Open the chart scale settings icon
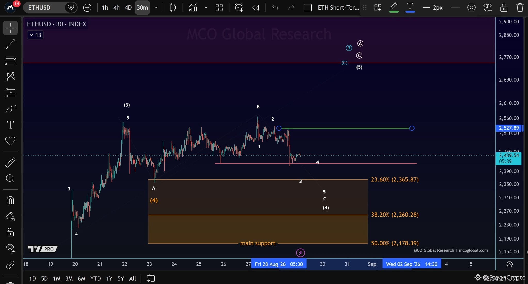Screen dimensions: 528x284 509,264
